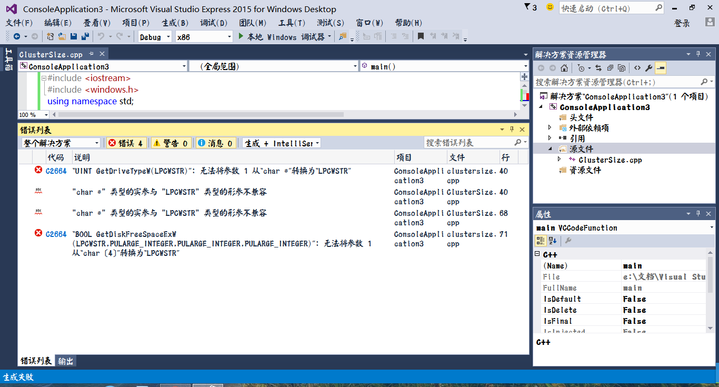The width and height of the screenshot is (719, 387).
Task: Click Categorized view icon in Properties panel
Action: point(541,241)
